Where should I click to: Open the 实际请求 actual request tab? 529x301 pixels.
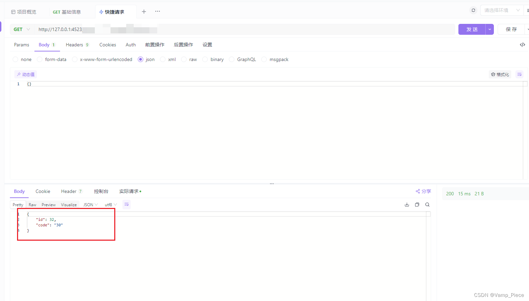[x=130, y=191]
